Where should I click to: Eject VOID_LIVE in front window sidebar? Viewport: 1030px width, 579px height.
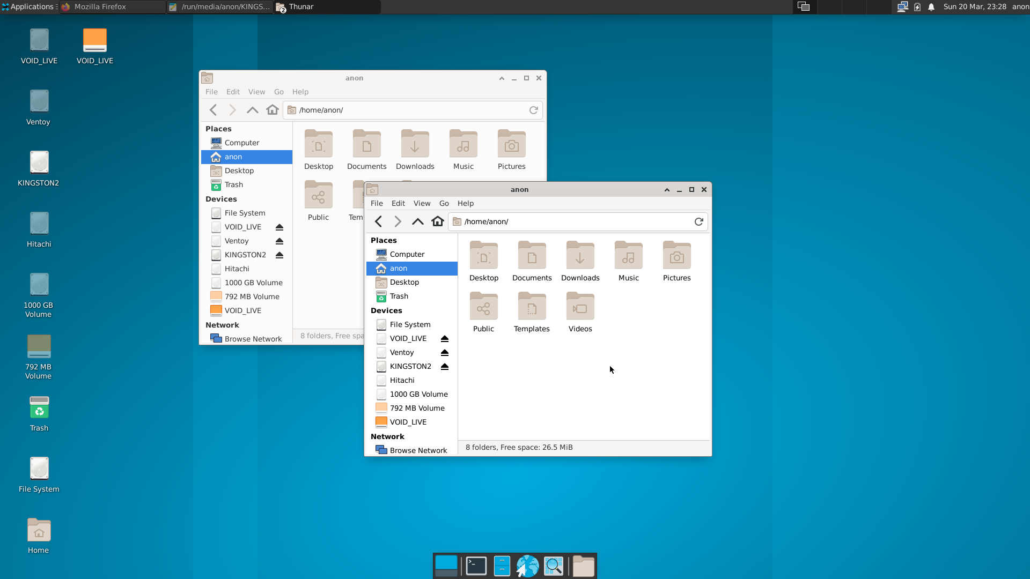pyautogui.click(x=445, y=338)
